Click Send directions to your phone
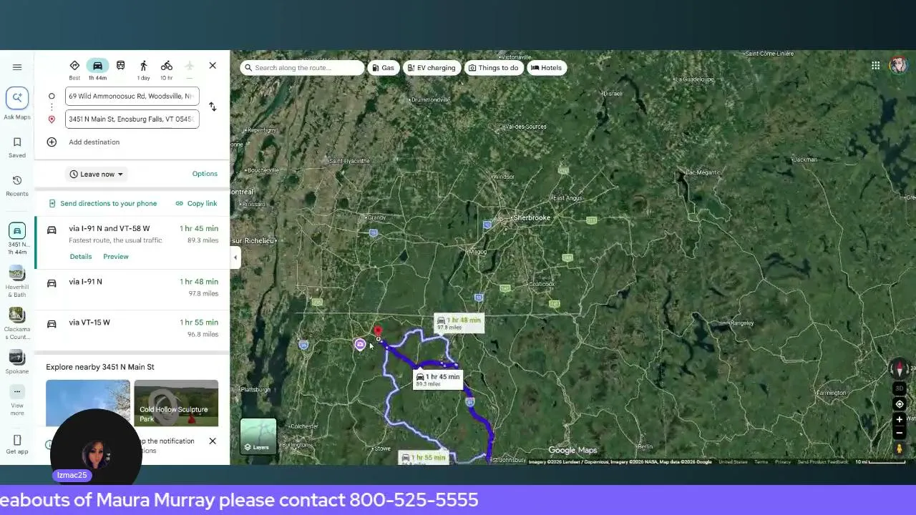916x515 pixels. point(102,203)
